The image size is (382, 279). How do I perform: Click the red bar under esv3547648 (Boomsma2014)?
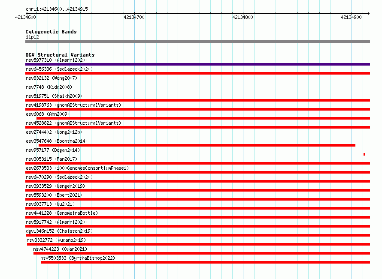[197, 145]
